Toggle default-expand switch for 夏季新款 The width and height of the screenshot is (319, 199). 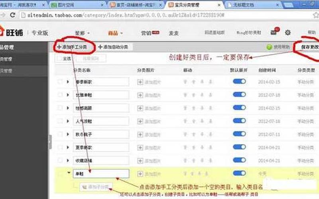[239, 147]
